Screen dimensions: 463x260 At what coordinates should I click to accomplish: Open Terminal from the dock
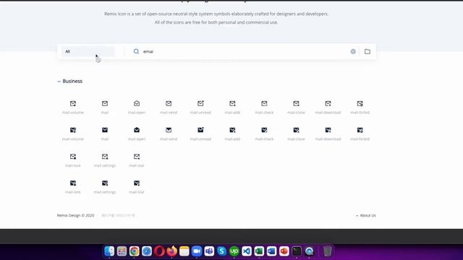pos(297,251)
